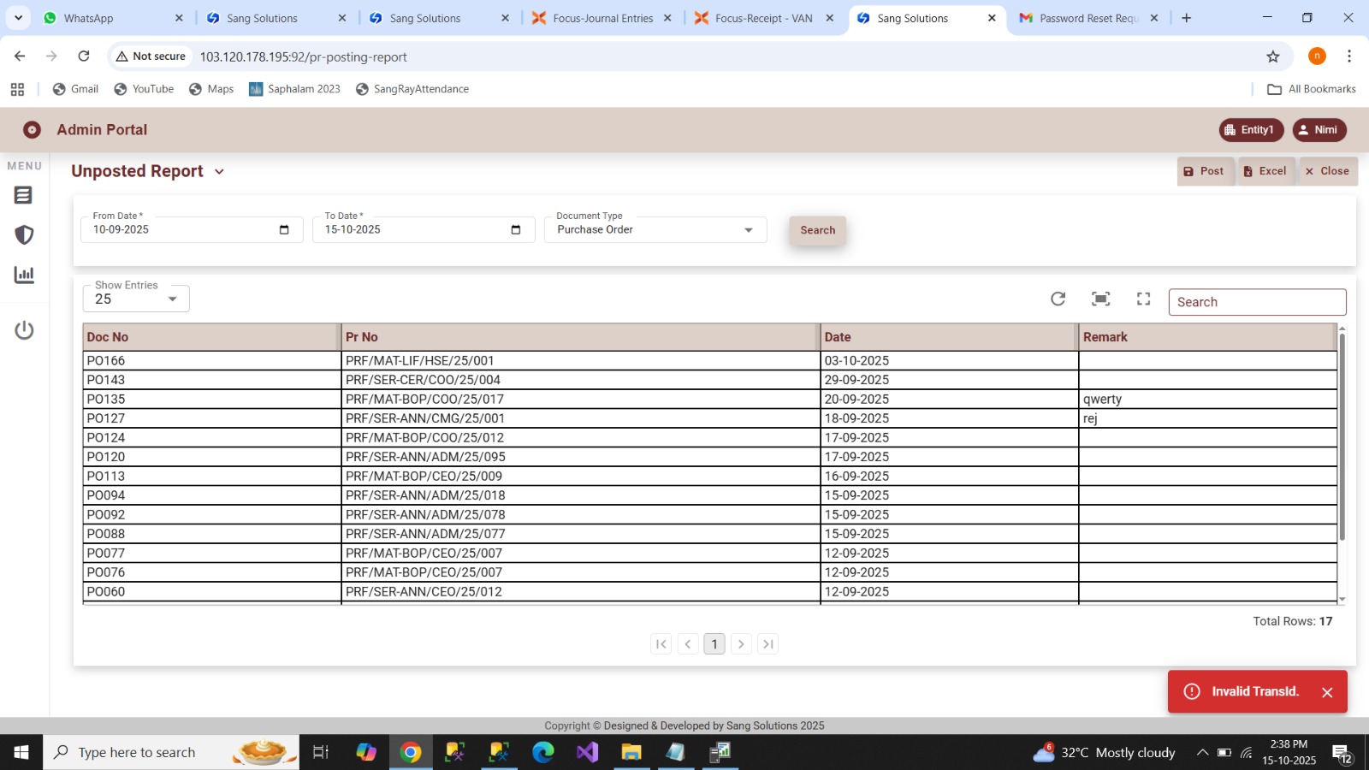Open the shield icon in the sidebar

coord(24,235)
